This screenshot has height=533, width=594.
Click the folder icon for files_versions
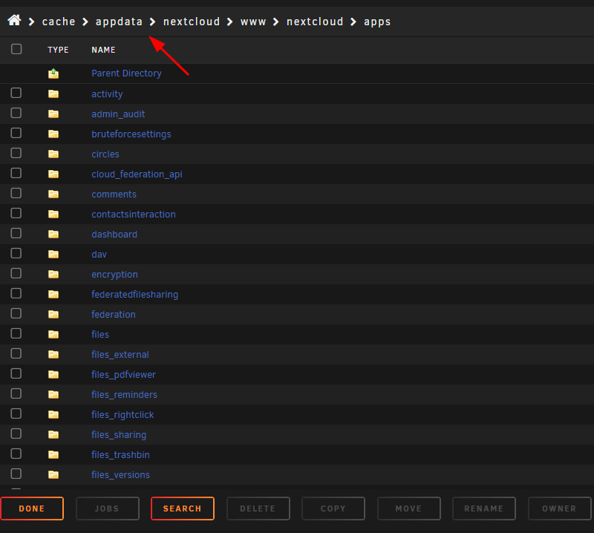[53, 474]
